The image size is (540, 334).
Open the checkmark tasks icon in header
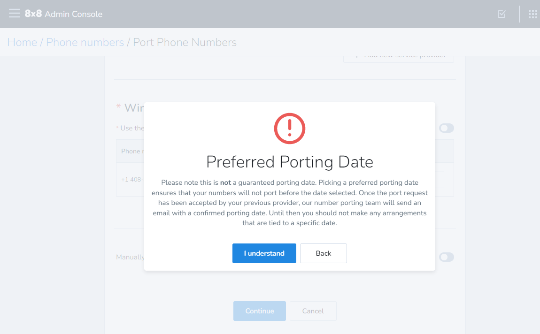(x=502, y=14)
